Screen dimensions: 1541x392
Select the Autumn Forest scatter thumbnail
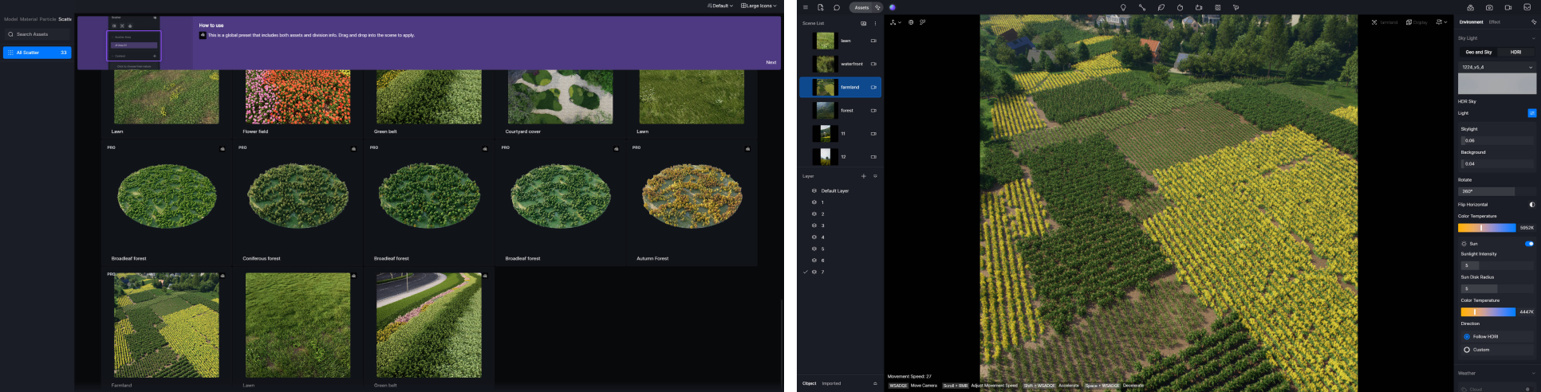[x=692, y=197]
